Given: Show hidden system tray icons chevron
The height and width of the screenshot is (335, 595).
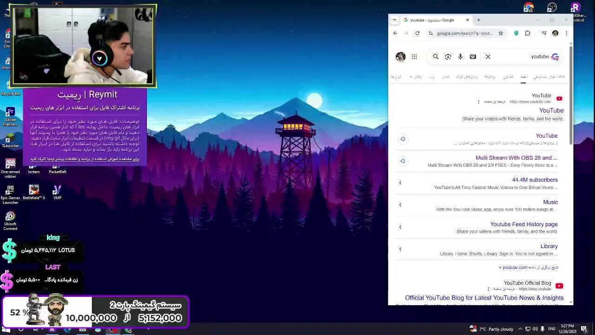Looking at the screenshot, I should [x=520, y=329].
